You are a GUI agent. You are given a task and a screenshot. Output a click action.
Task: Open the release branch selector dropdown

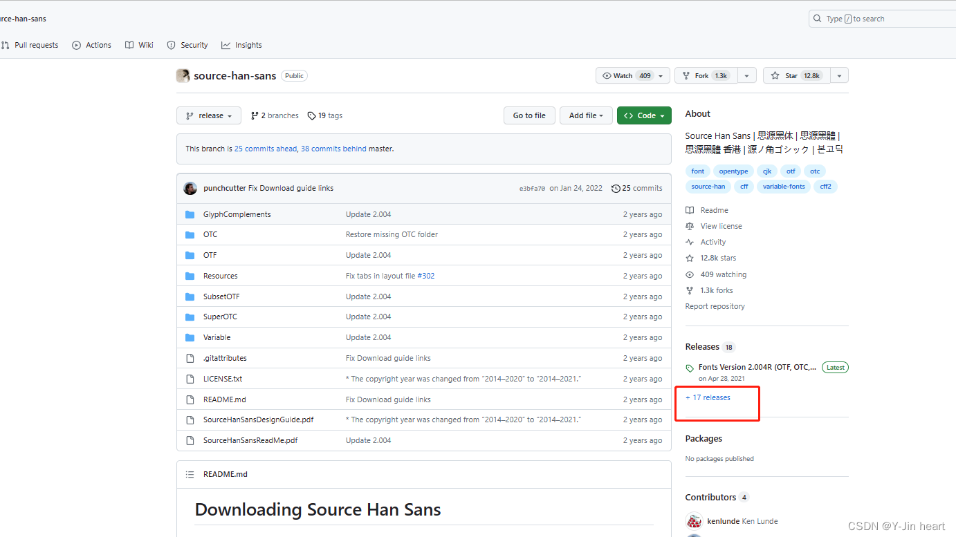[x=209, y=115]
